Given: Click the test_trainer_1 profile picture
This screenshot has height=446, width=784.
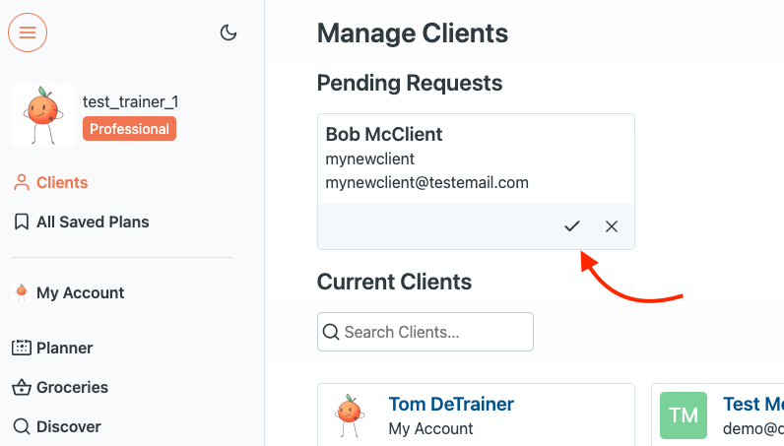Looking at the screenshot, I should (43, 115).
